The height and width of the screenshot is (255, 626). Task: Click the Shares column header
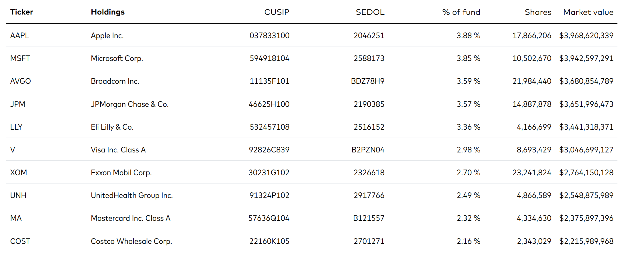(538, 12)
